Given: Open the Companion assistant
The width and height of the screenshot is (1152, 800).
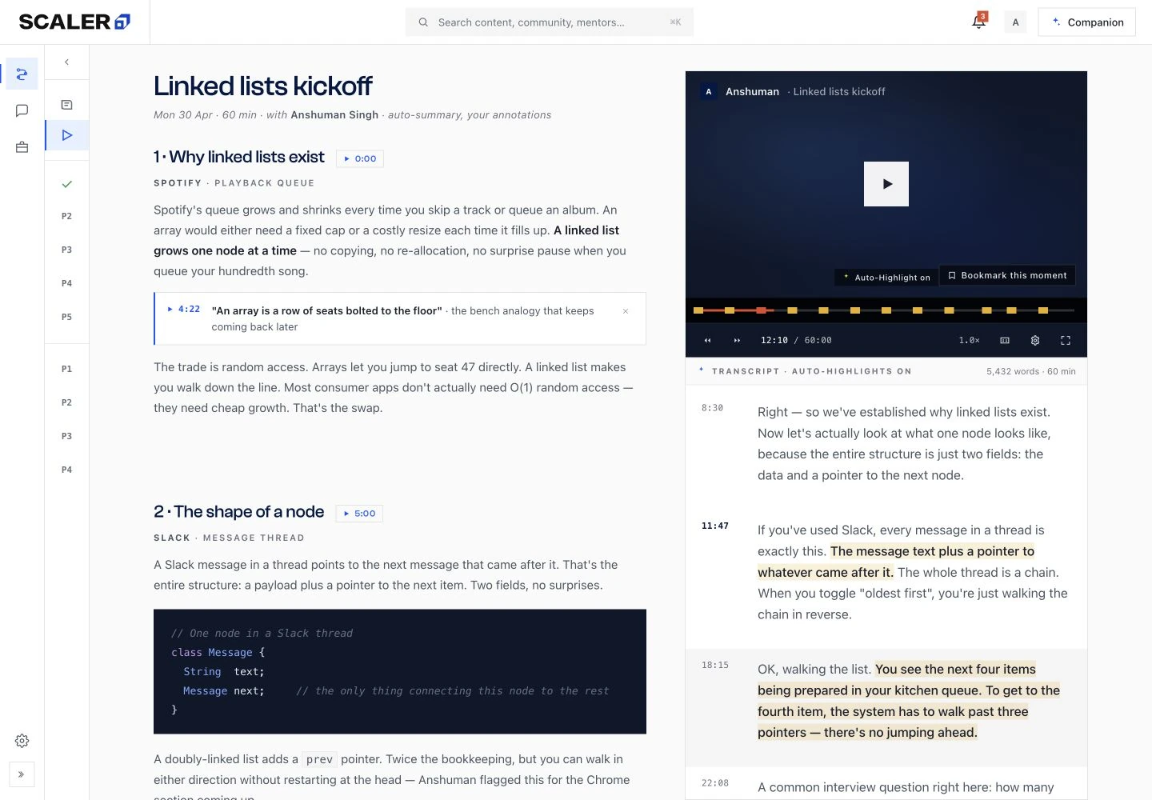Looking at the screenshot, I should (1086, 22).
